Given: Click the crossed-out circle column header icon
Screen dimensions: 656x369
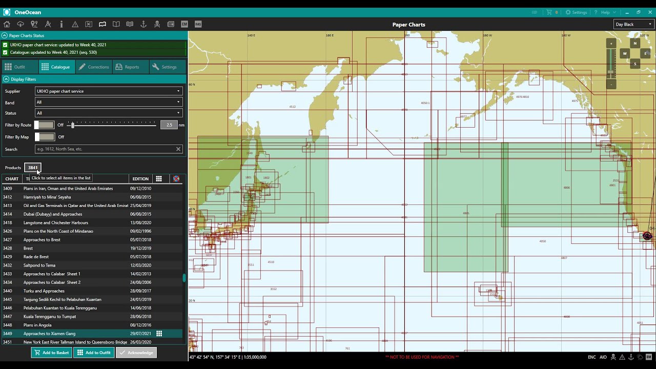Looking at the screenshot, I should 176,179.
